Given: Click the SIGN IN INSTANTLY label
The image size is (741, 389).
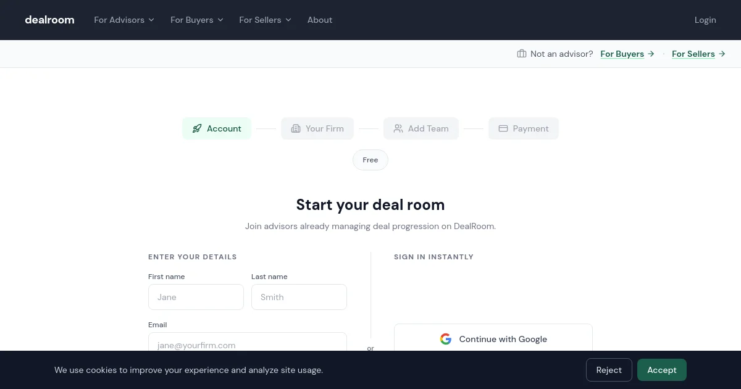Looking at the screenshot, I should [433, 257].
